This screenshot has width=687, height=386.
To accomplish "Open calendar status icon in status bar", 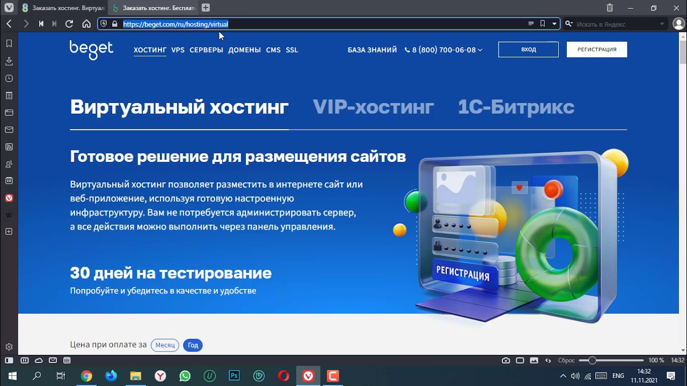I will click(67, 360).
